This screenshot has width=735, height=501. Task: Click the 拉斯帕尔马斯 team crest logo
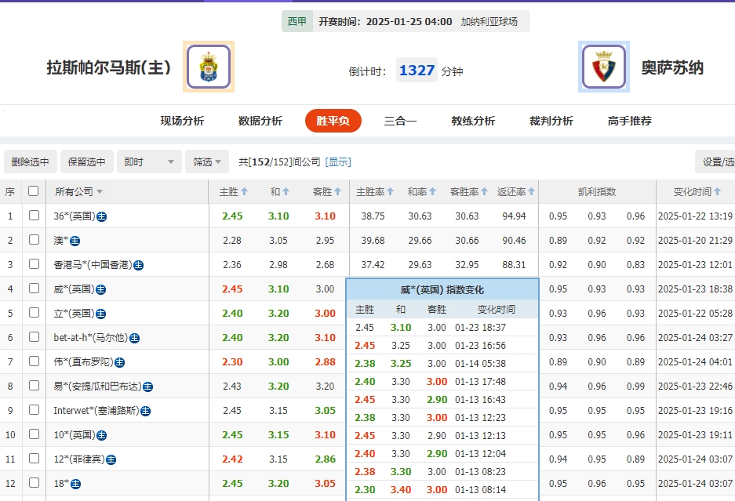(209, 67)
